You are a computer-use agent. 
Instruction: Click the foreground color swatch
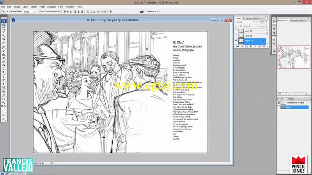tap(3, 109)
